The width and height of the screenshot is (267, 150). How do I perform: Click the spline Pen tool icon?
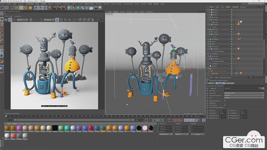73,8
